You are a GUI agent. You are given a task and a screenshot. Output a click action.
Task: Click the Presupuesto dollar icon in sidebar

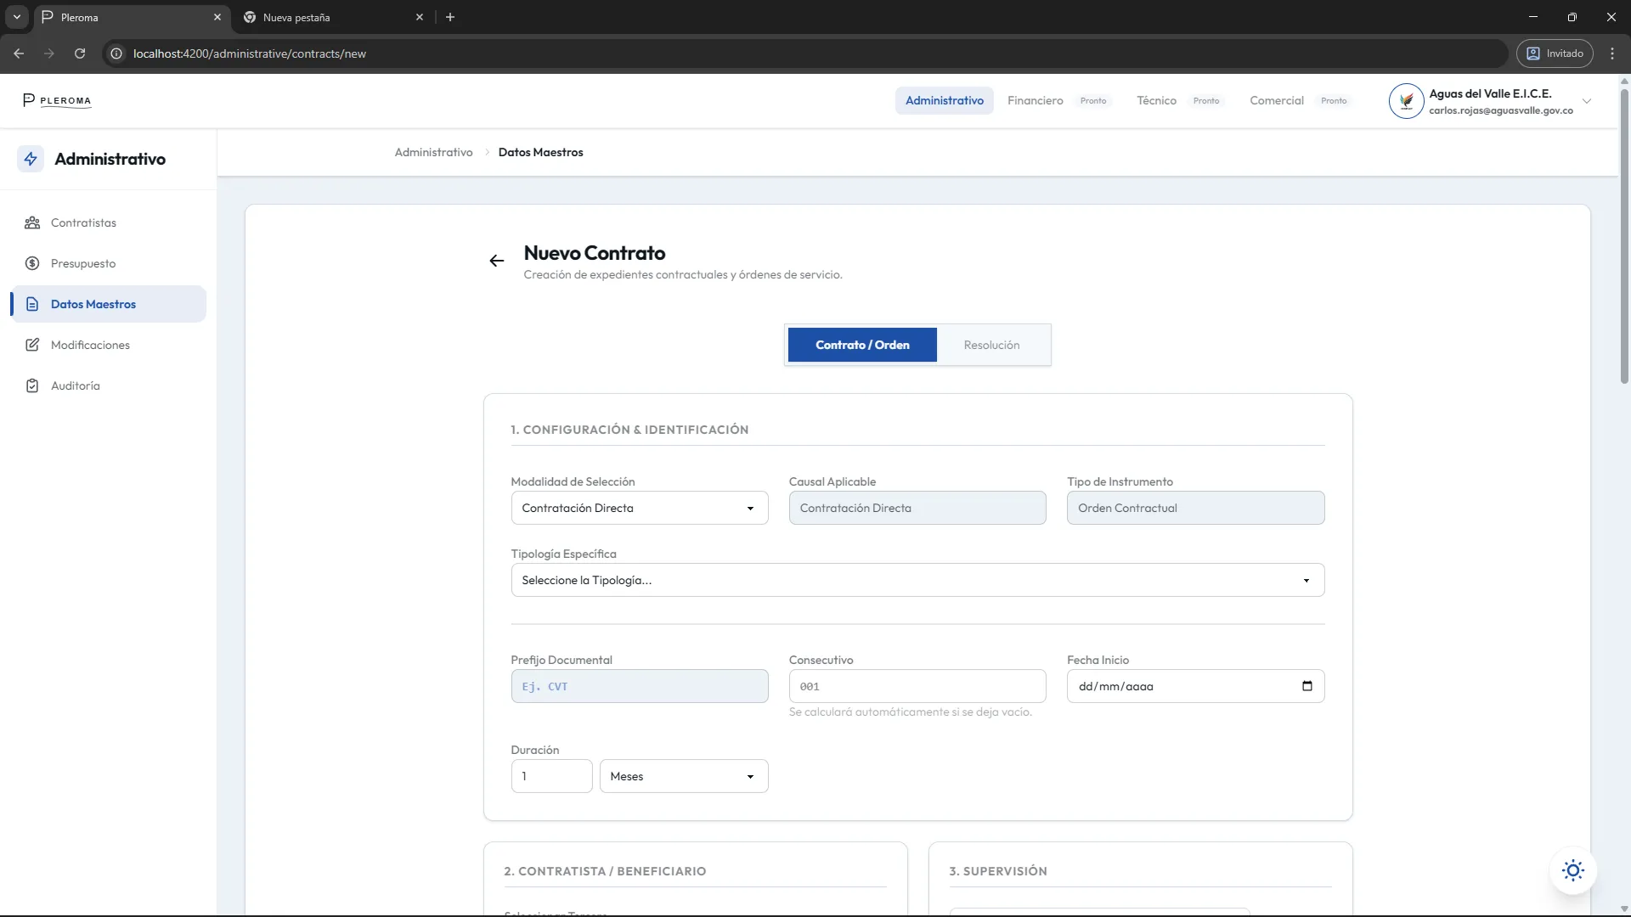point(32,263)
